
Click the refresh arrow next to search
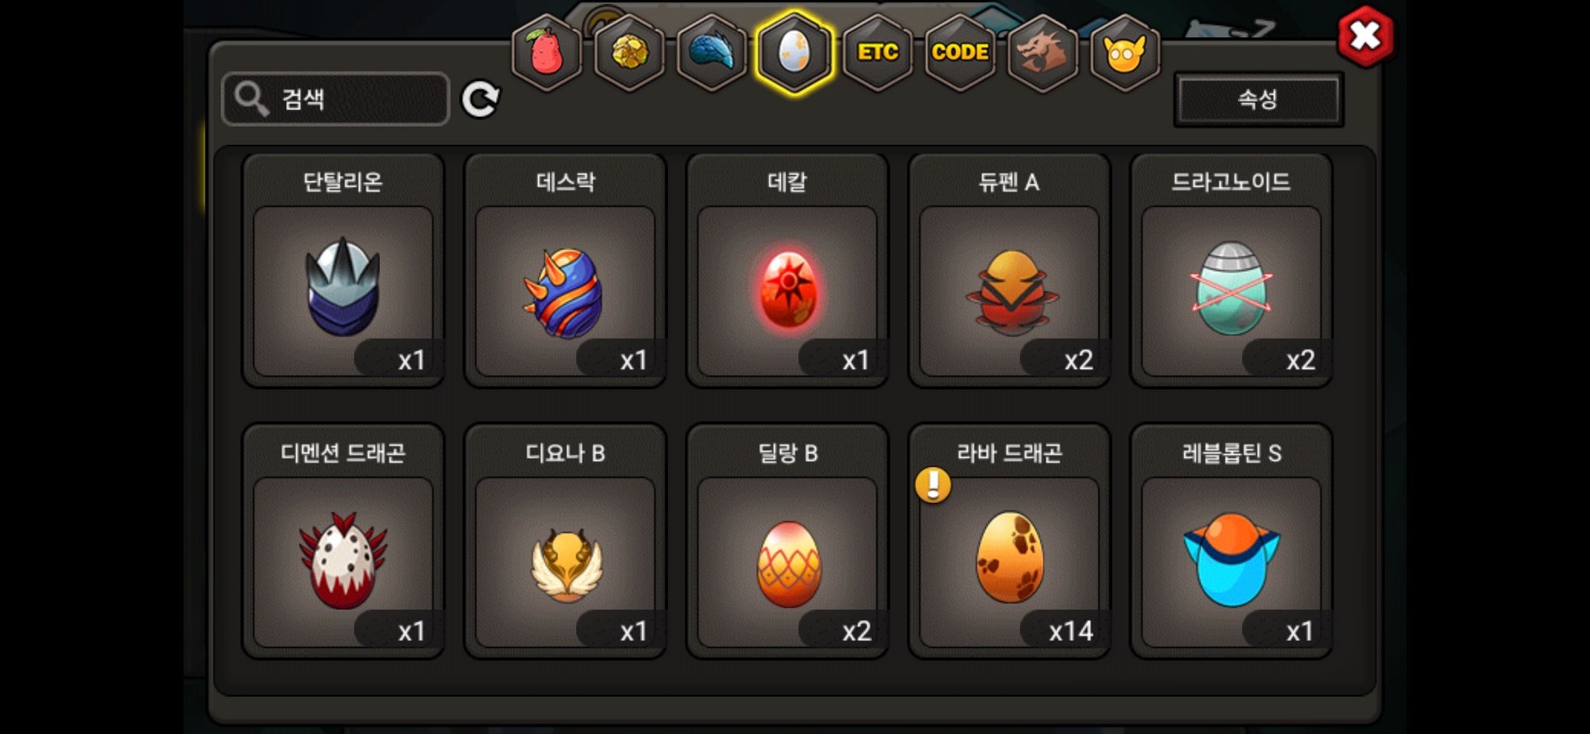click(x=480, y=100)
